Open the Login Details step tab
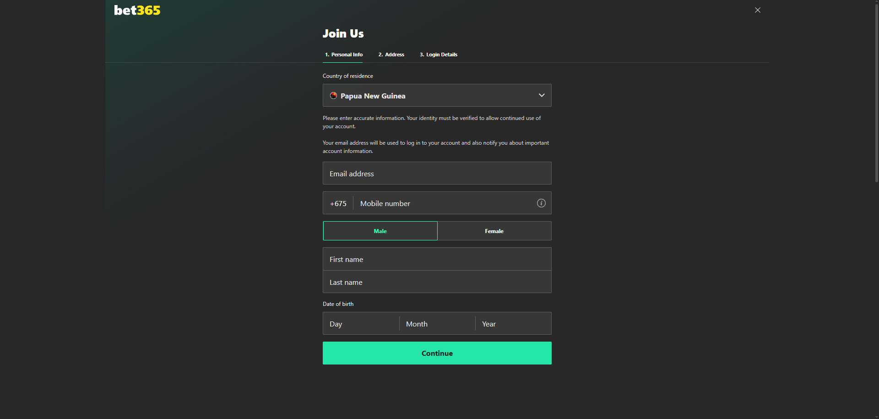 438,54
